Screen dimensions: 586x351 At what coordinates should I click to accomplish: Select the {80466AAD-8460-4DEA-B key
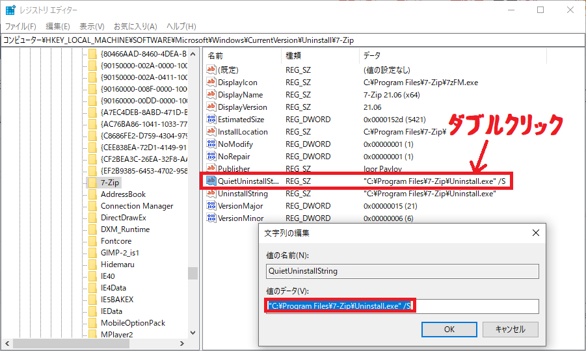144,54
